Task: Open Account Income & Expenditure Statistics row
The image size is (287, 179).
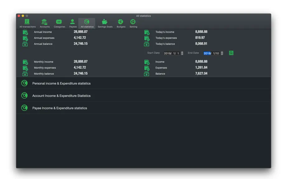Action: tap(143, 95)
